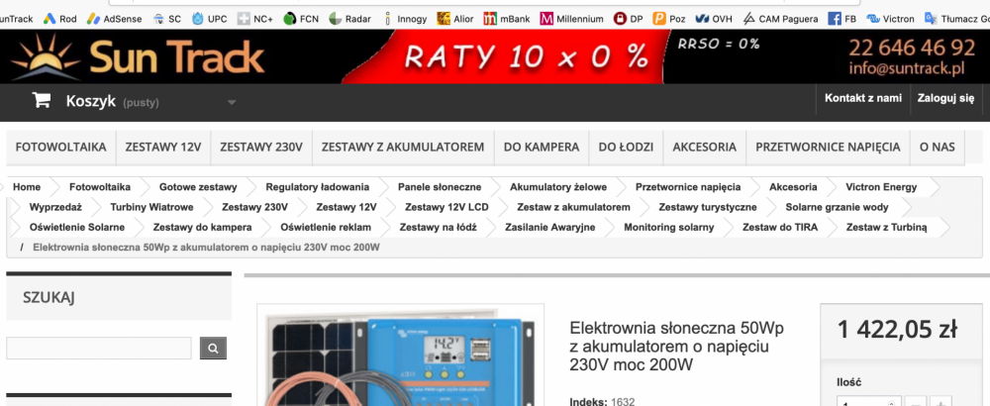Open Zasilanie Awaryjne link
The height and width of the screenshot is (406, 990).
pos(549,228)
